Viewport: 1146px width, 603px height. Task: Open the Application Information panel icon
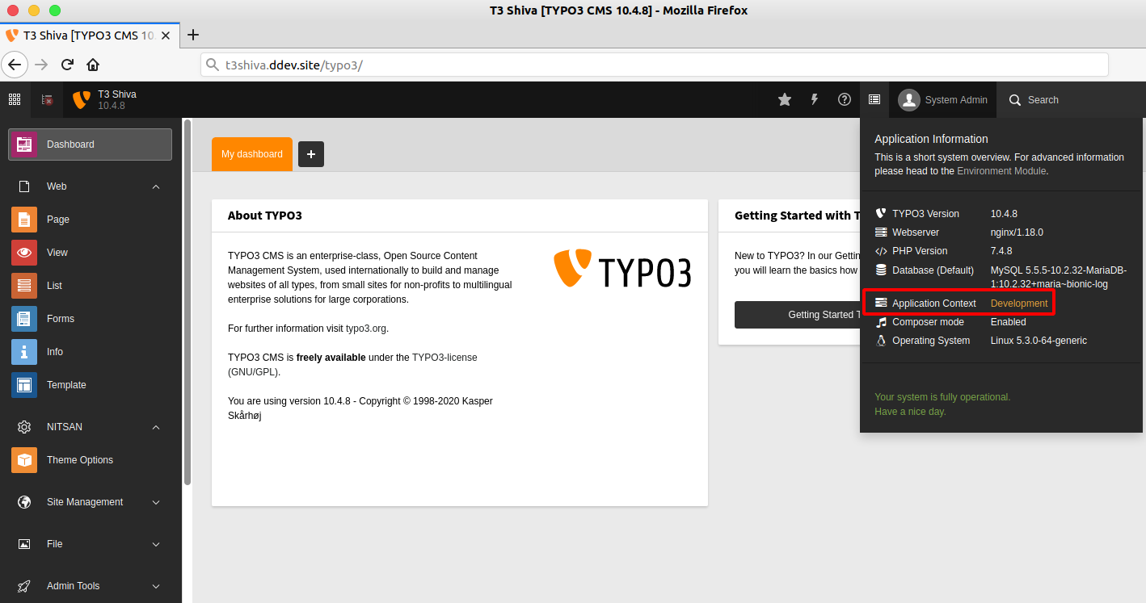click(x=874, y=99)
